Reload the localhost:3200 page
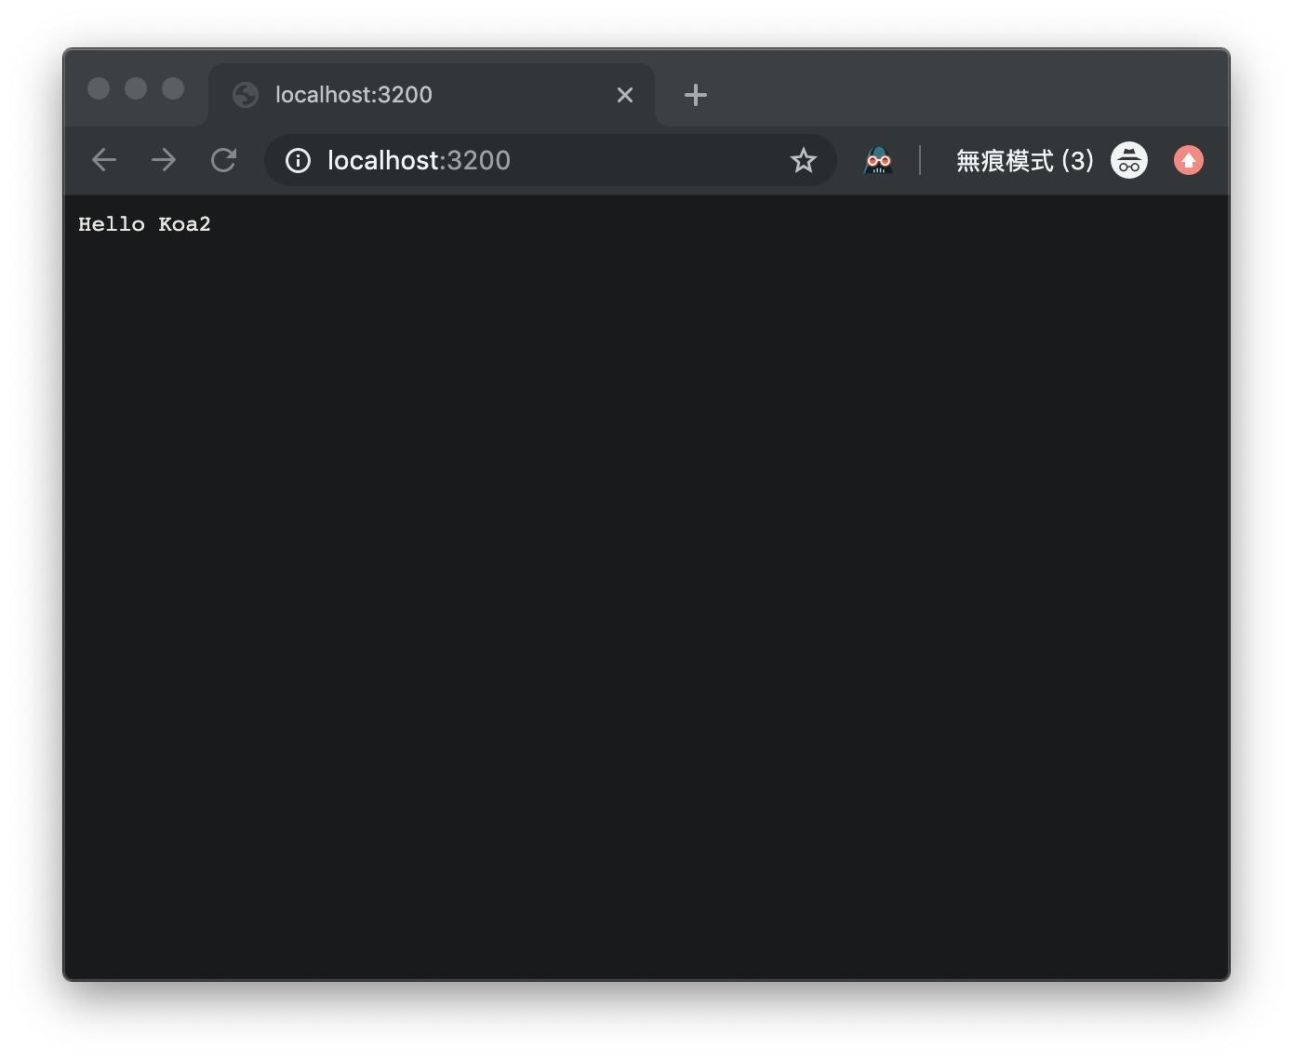The width and height of the screenshot is (1293, 1059). pyautogui.click(x=223, y=160)
